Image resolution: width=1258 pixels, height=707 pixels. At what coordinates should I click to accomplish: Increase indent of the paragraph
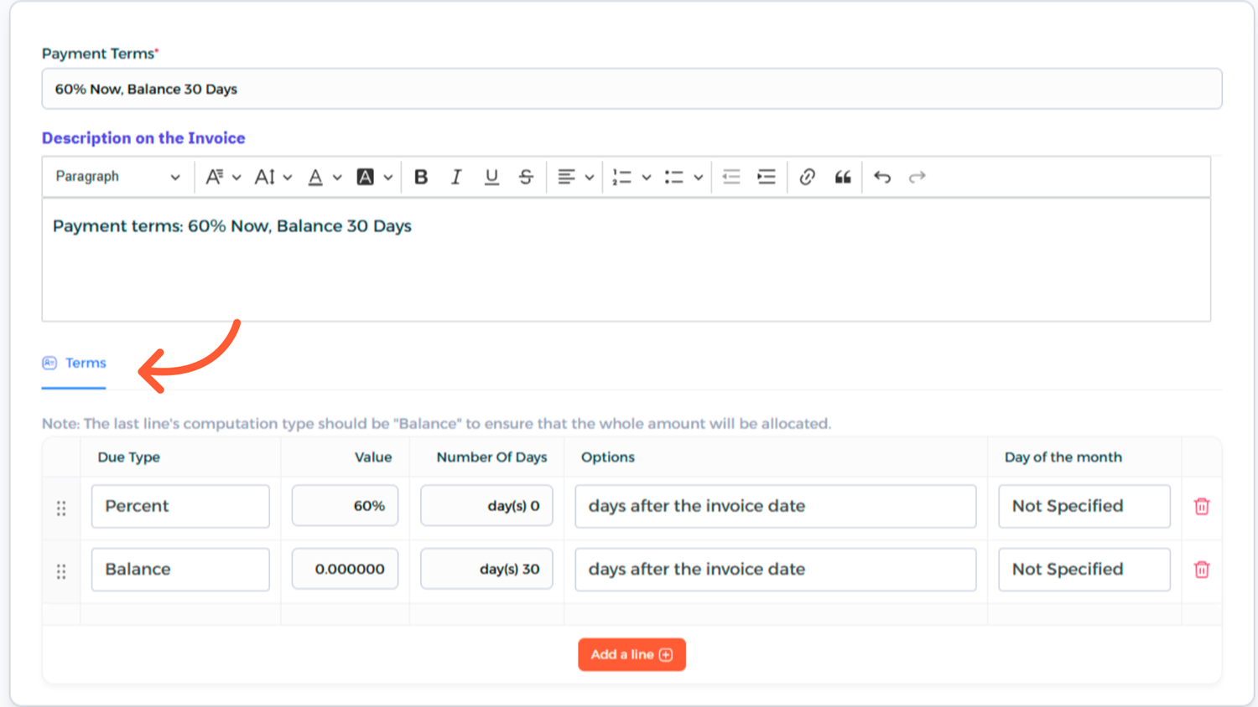pos(766,177)
